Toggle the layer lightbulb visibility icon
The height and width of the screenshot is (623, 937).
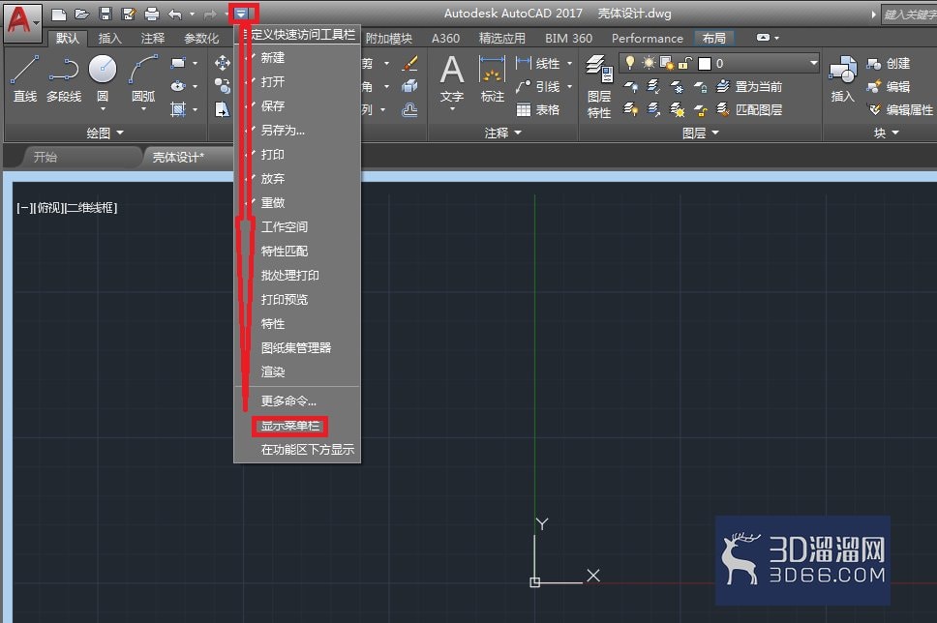coord(630,61)
